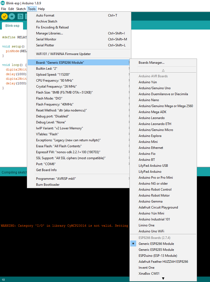Select Adafruit Feather HUZZAH ESP8266 board
Screen dimensions: 210x282
(163, 262)
